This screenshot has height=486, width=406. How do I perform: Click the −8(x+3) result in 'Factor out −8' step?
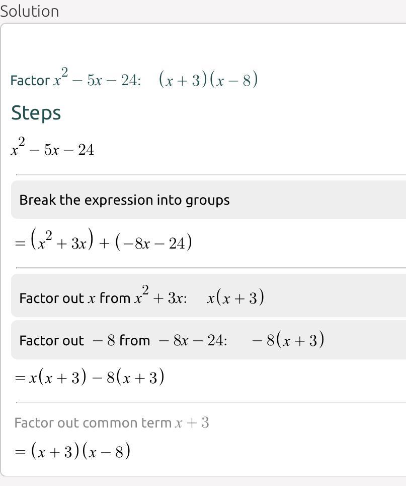point(288,340)
